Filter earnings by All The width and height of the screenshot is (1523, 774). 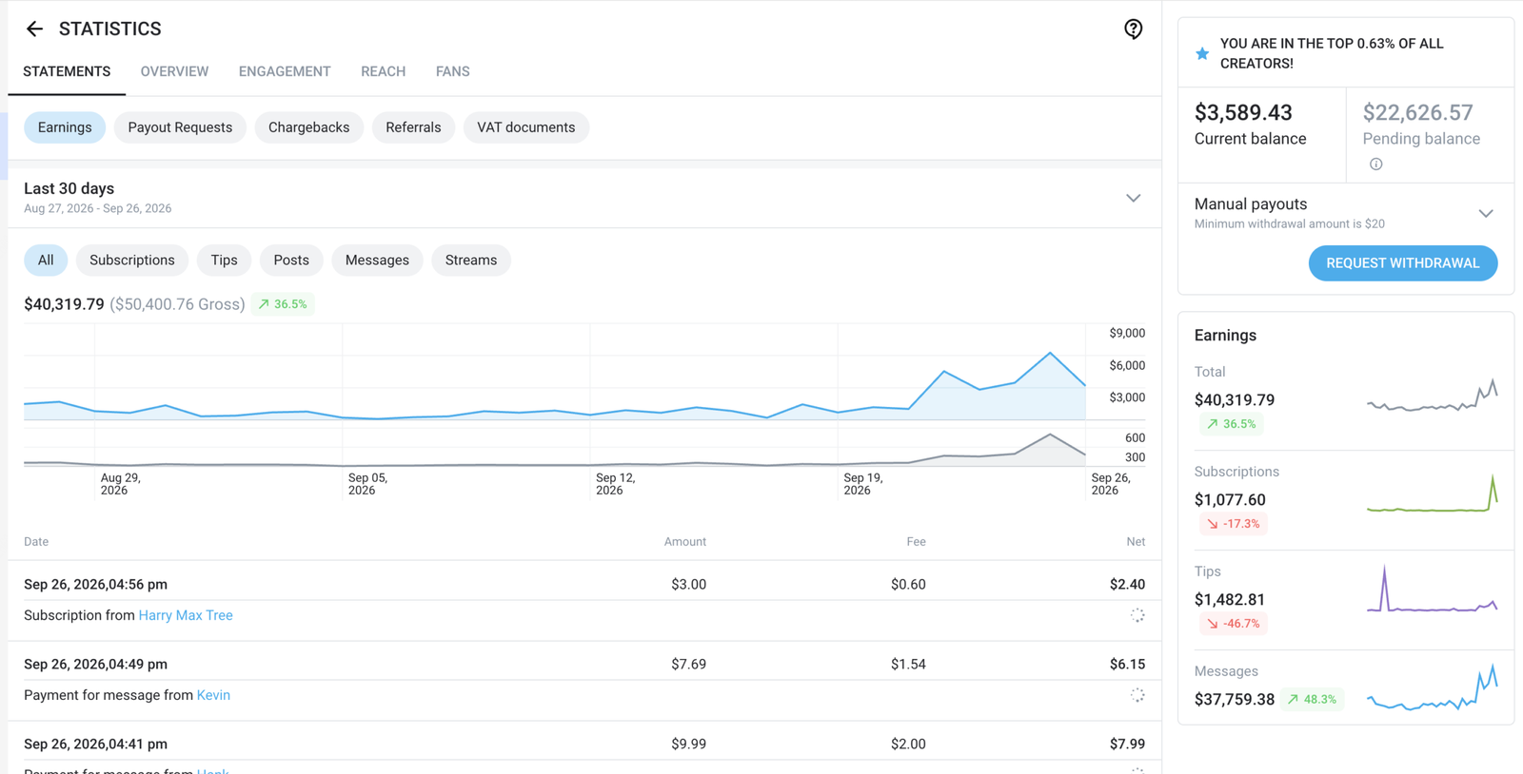(x=46, y=260)
